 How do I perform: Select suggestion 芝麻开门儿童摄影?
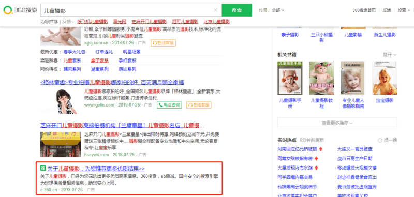149,22
